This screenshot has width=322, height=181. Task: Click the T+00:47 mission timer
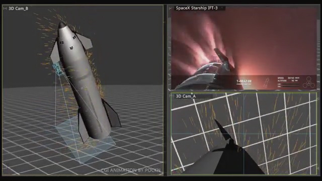[x=244, y=81]
